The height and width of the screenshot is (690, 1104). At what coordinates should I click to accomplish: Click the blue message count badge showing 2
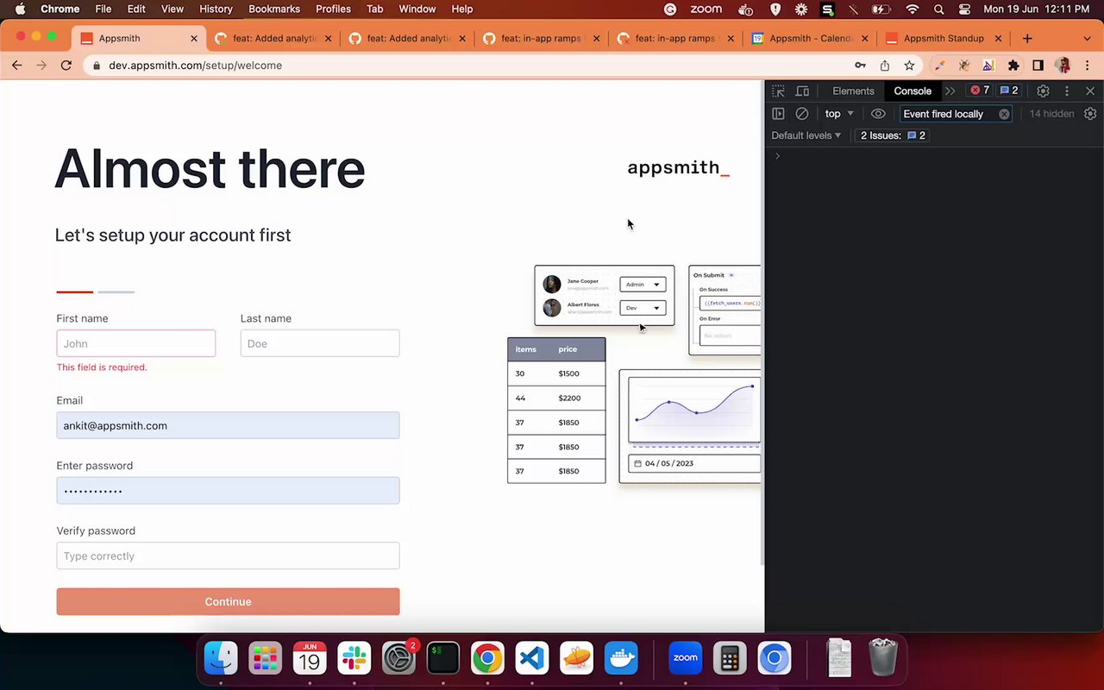point(1009,91)
